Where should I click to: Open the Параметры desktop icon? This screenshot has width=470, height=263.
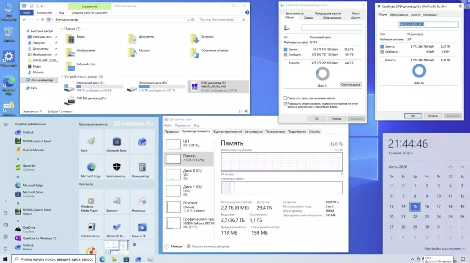(x=8, y=59)
